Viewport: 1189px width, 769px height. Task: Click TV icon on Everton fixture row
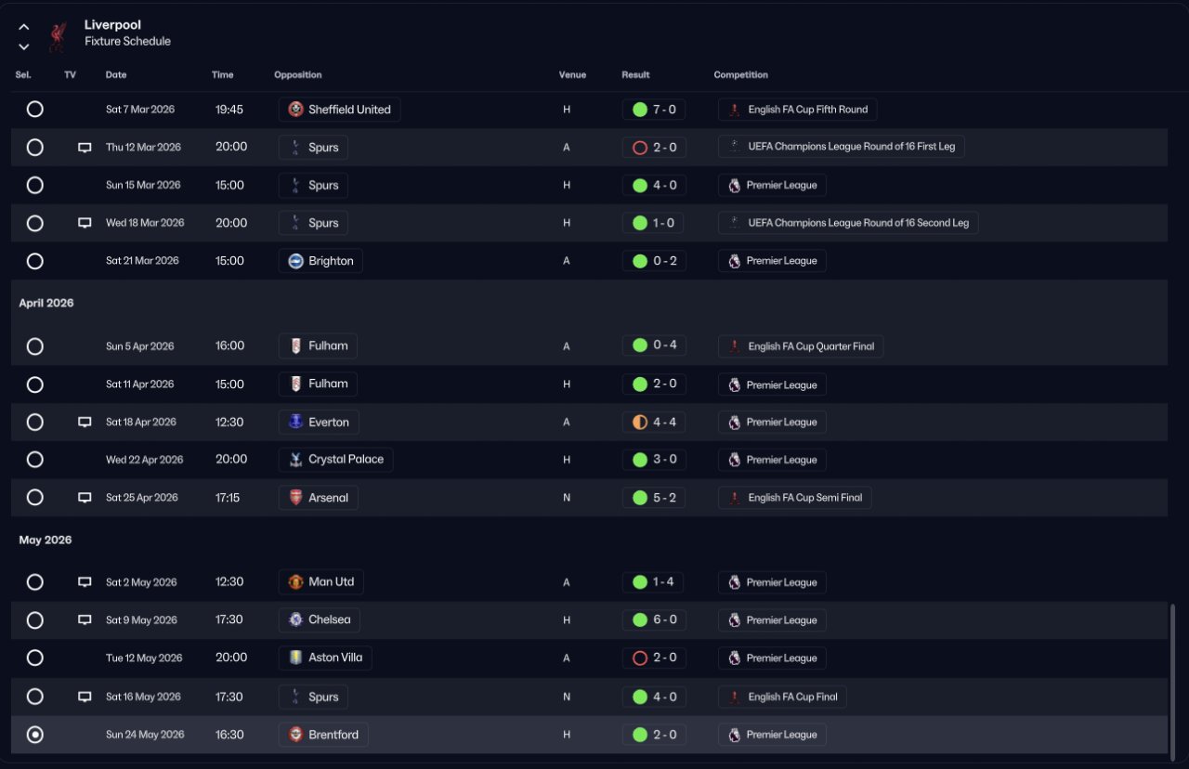point(85,422)
